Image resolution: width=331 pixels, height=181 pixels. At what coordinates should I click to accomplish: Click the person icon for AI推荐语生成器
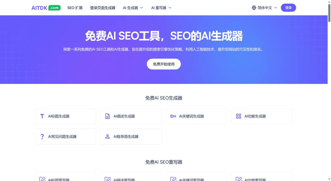pos(108,136)
